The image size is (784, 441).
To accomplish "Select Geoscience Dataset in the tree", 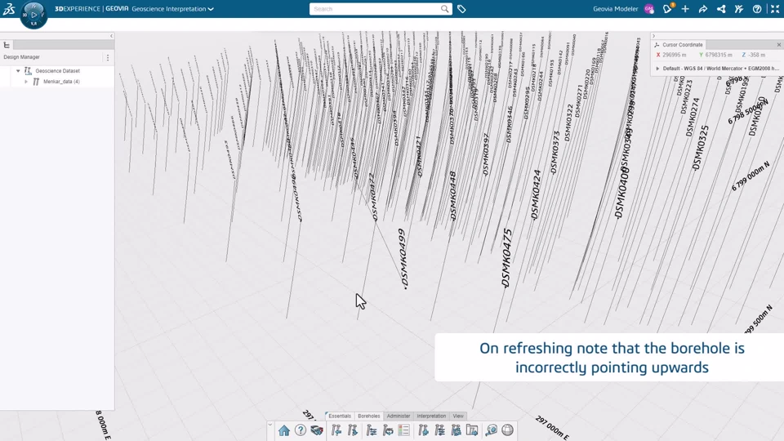I will [57, 71].
